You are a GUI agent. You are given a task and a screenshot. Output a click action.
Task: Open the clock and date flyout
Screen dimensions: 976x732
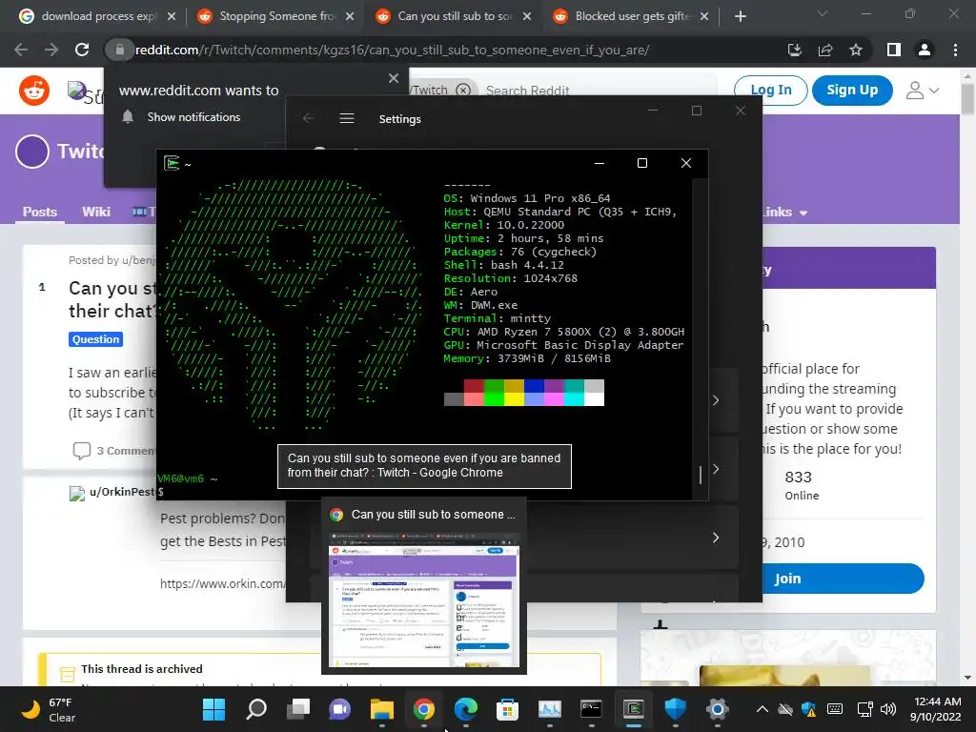[935, 709]
